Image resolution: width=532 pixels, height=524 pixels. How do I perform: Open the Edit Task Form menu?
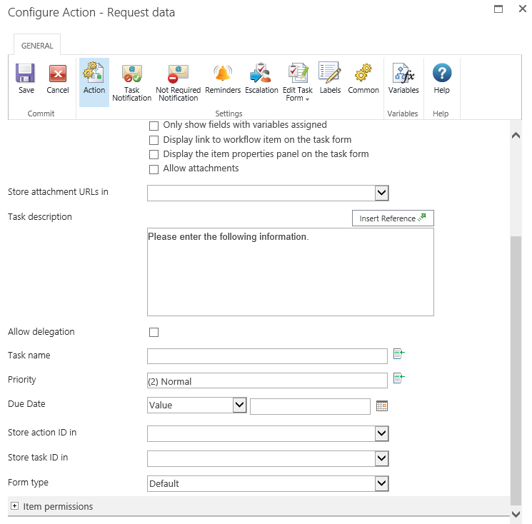tap(298, 81)
